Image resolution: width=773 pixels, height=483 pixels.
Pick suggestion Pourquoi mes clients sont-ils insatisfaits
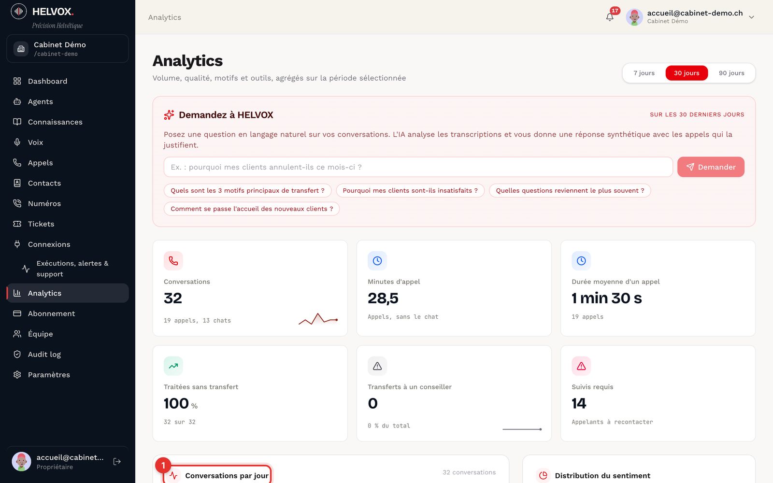coord(410,191)
